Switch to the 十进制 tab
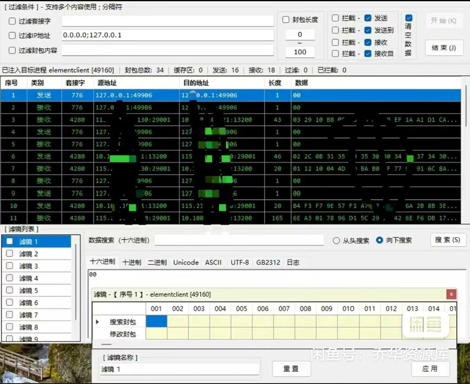 click(132, 263)
